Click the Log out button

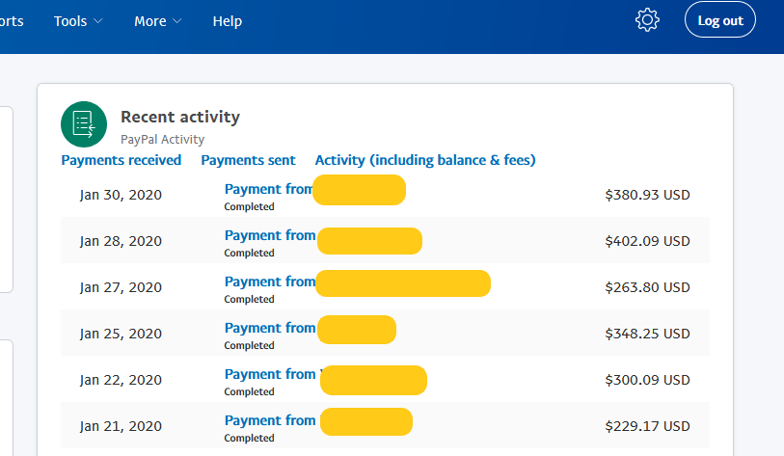coord(719,20)
